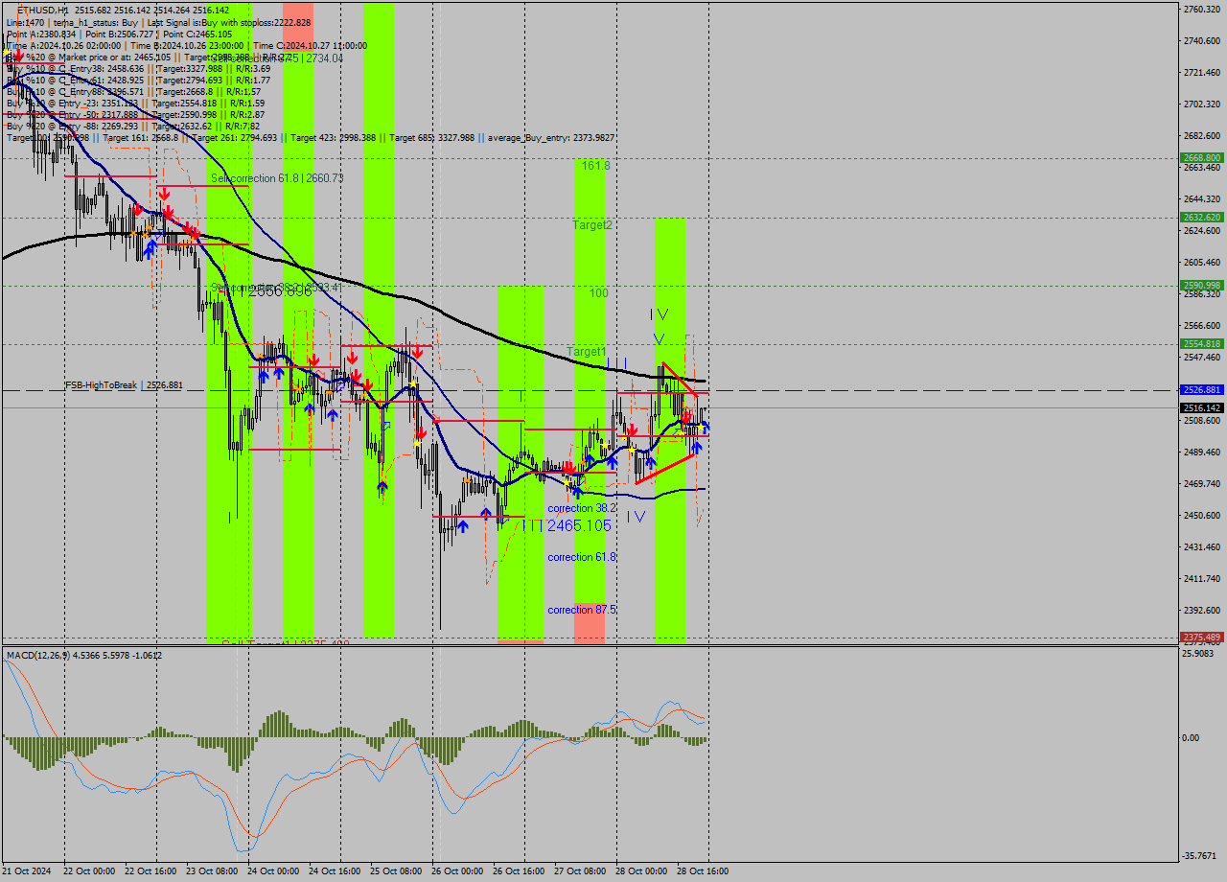
Task: Click the 28 Oct 00:00 time label
Action: click(641, 871)
